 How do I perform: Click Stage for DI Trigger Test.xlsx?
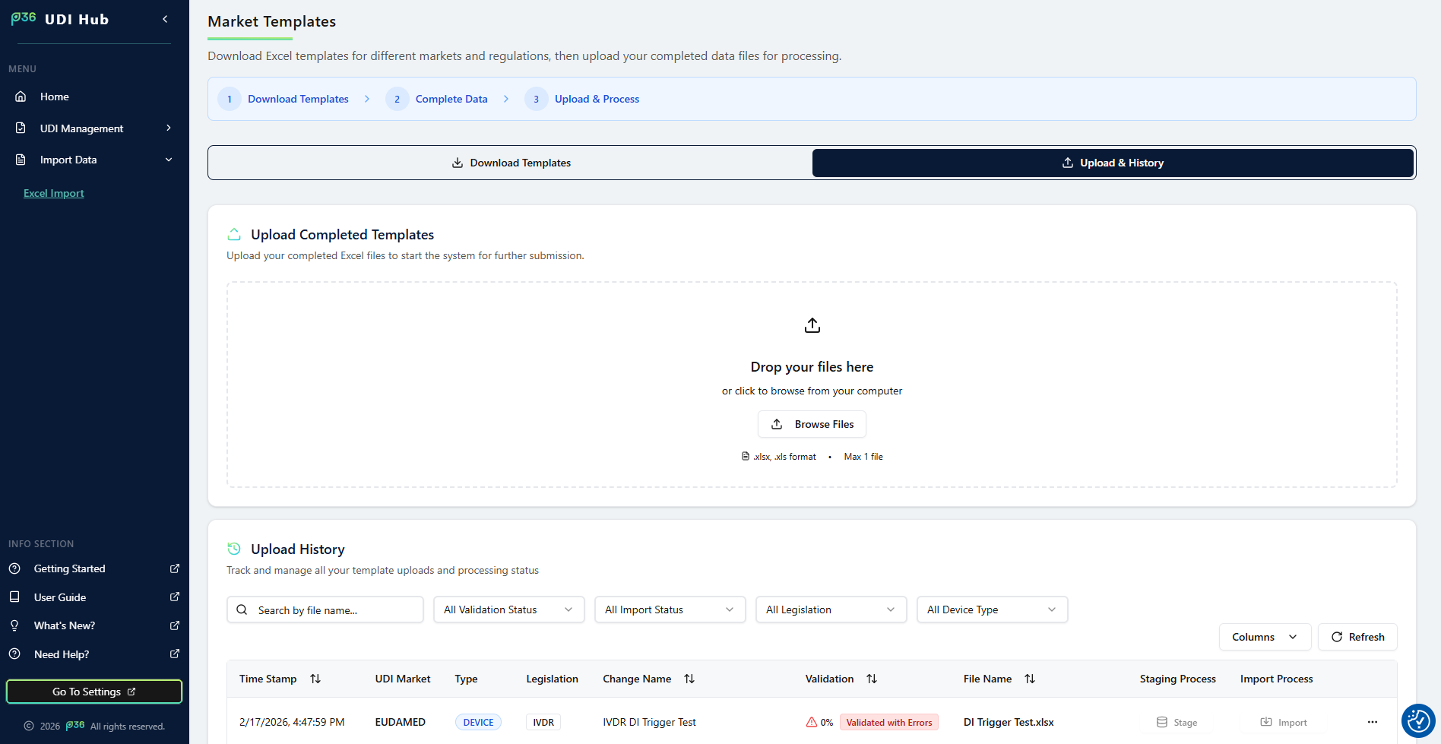[x=1177, y=722]
